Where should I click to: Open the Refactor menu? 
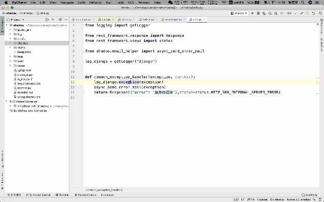[96, 3]
